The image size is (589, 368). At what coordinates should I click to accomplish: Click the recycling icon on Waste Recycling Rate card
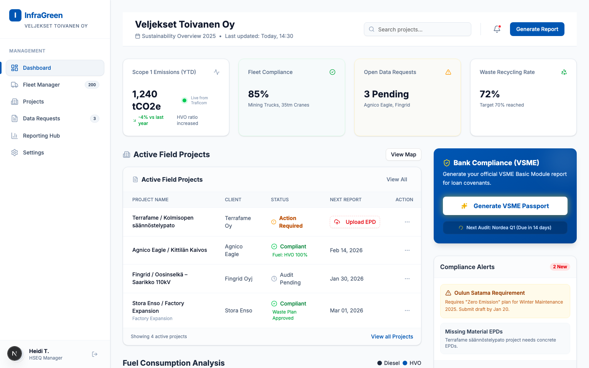(x=564, y=72)
